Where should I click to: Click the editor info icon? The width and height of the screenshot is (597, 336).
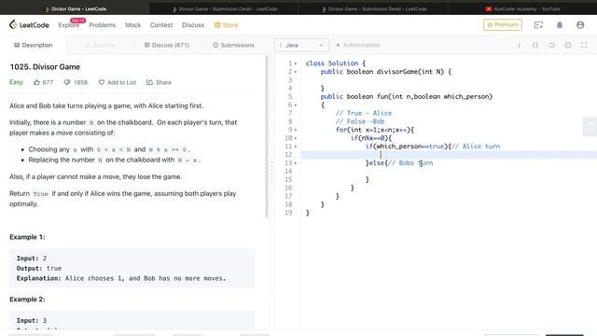pos(519,45)
